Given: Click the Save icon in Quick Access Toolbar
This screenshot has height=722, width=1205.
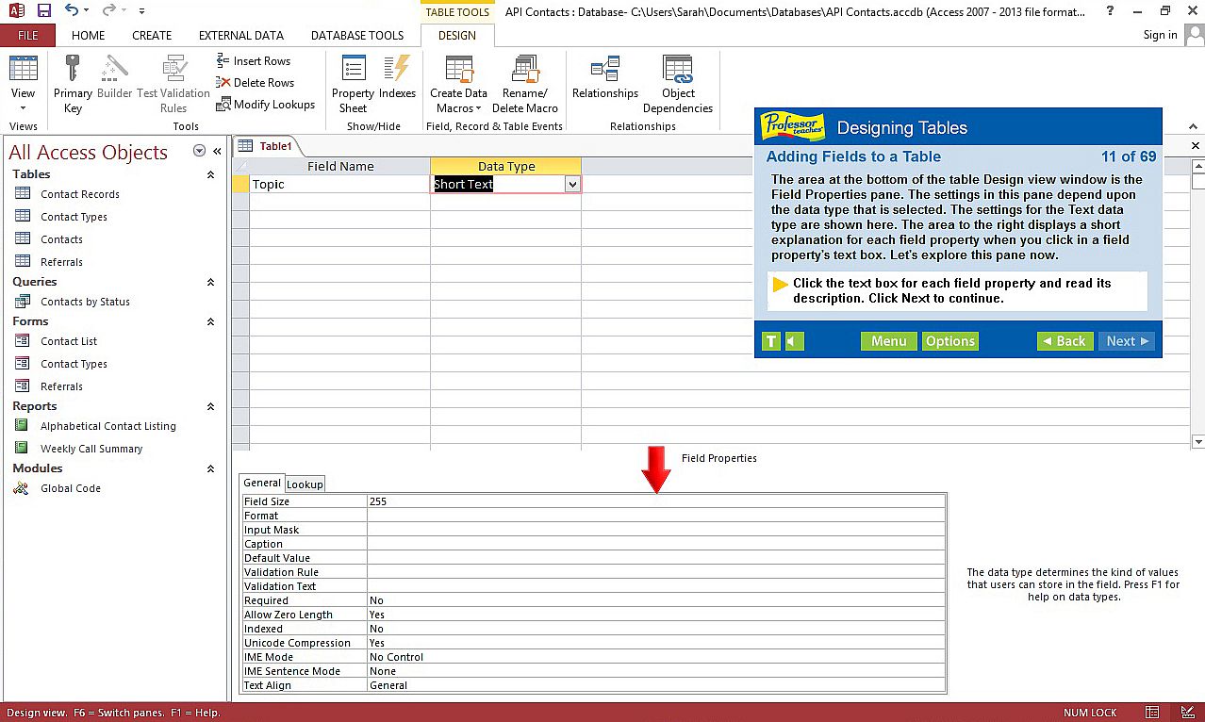Looking at the screenshot, I should 43,10.
